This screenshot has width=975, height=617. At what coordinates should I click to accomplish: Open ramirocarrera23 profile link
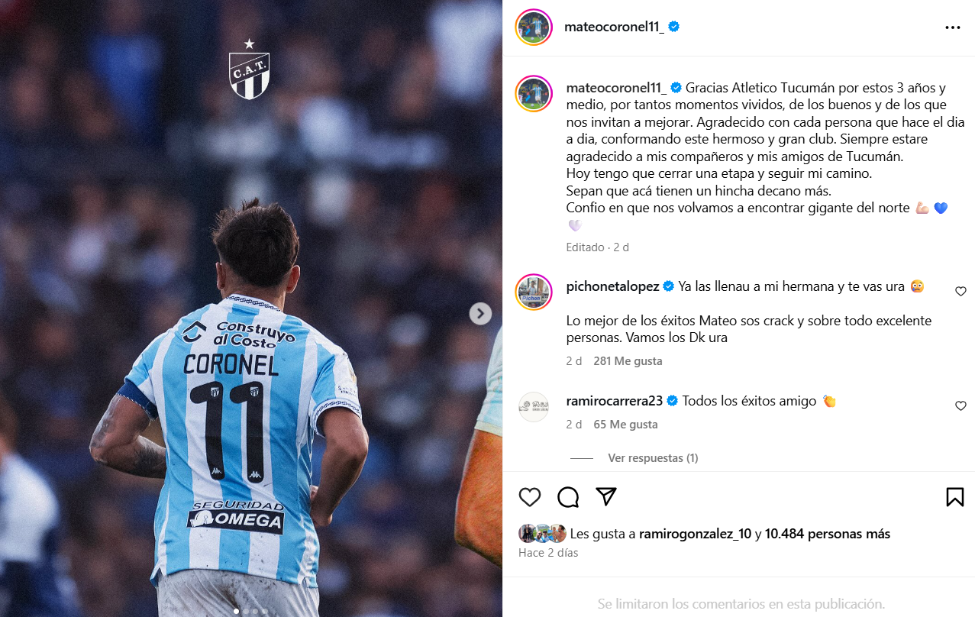click(x=616, y=401)
